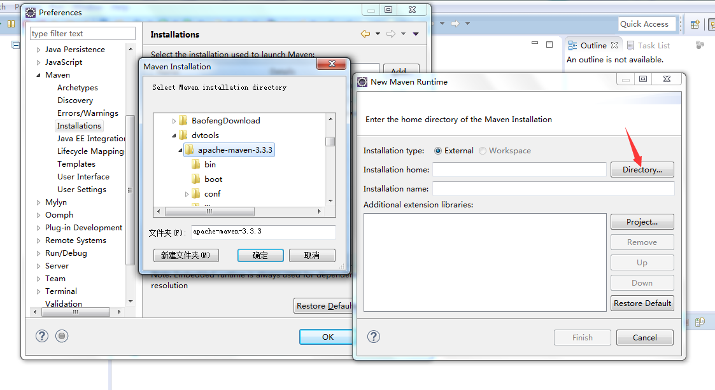Screen dimensions: 715x390
Task: Collapse the Maven category
Action: 38,75
